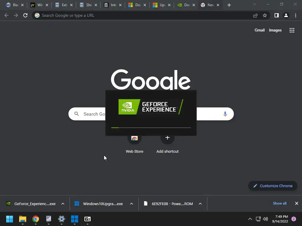Click the Google logo
This screenshot has height=226, width=302.
coord(151,79)
